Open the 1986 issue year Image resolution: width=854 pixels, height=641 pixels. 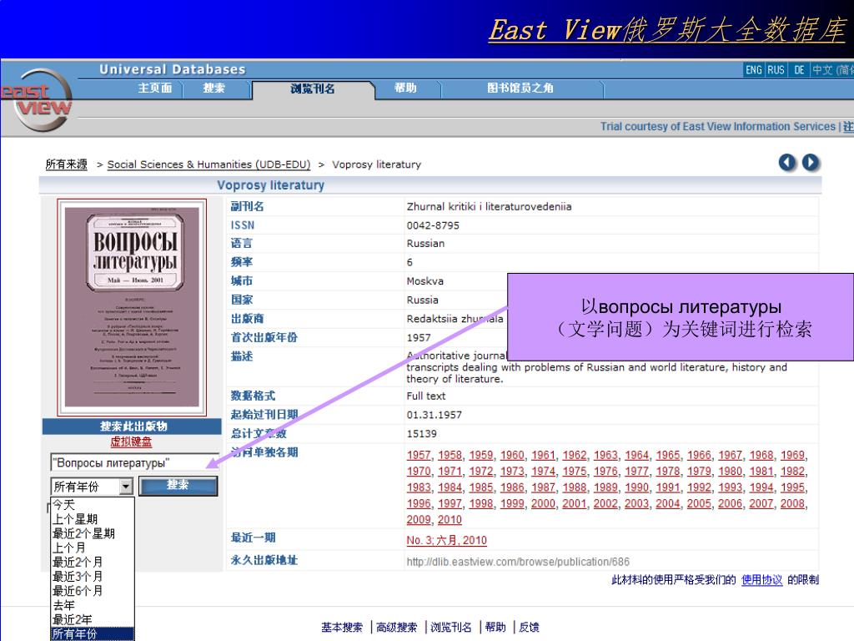(512, 487)
